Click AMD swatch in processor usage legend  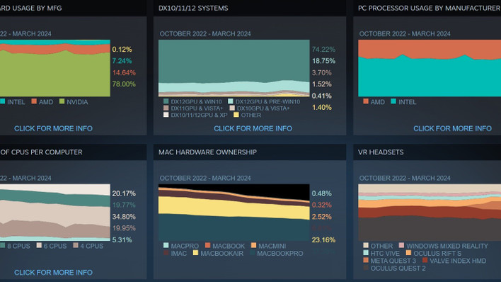pyautogui.click(x=366, y=101)
